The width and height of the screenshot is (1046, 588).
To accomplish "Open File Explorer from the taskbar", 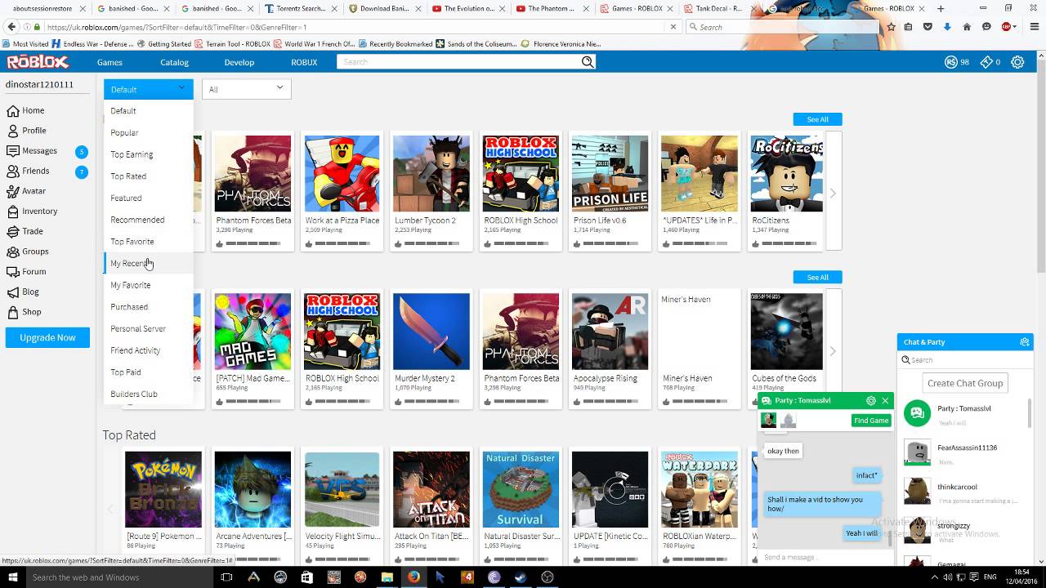I will (387, 577).
